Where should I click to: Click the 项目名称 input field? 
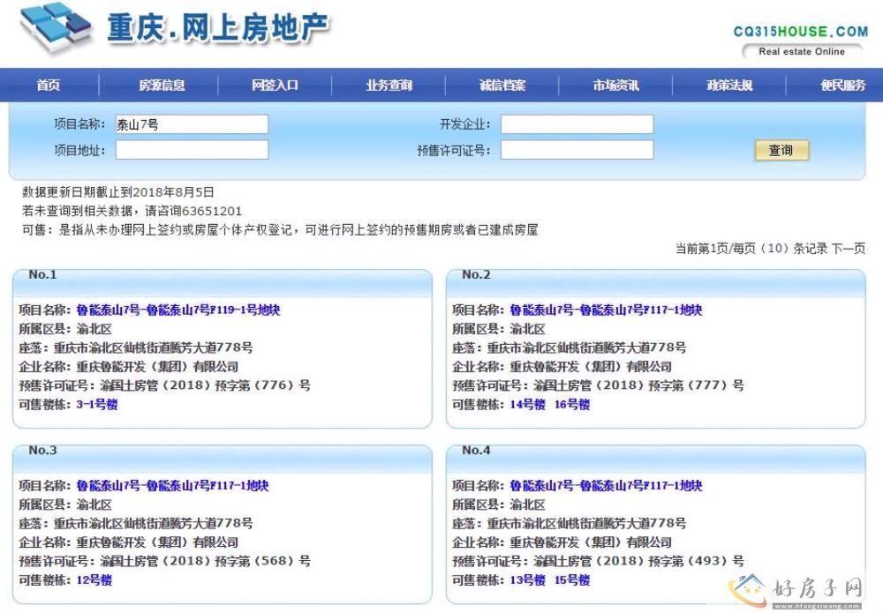(192, 124)
